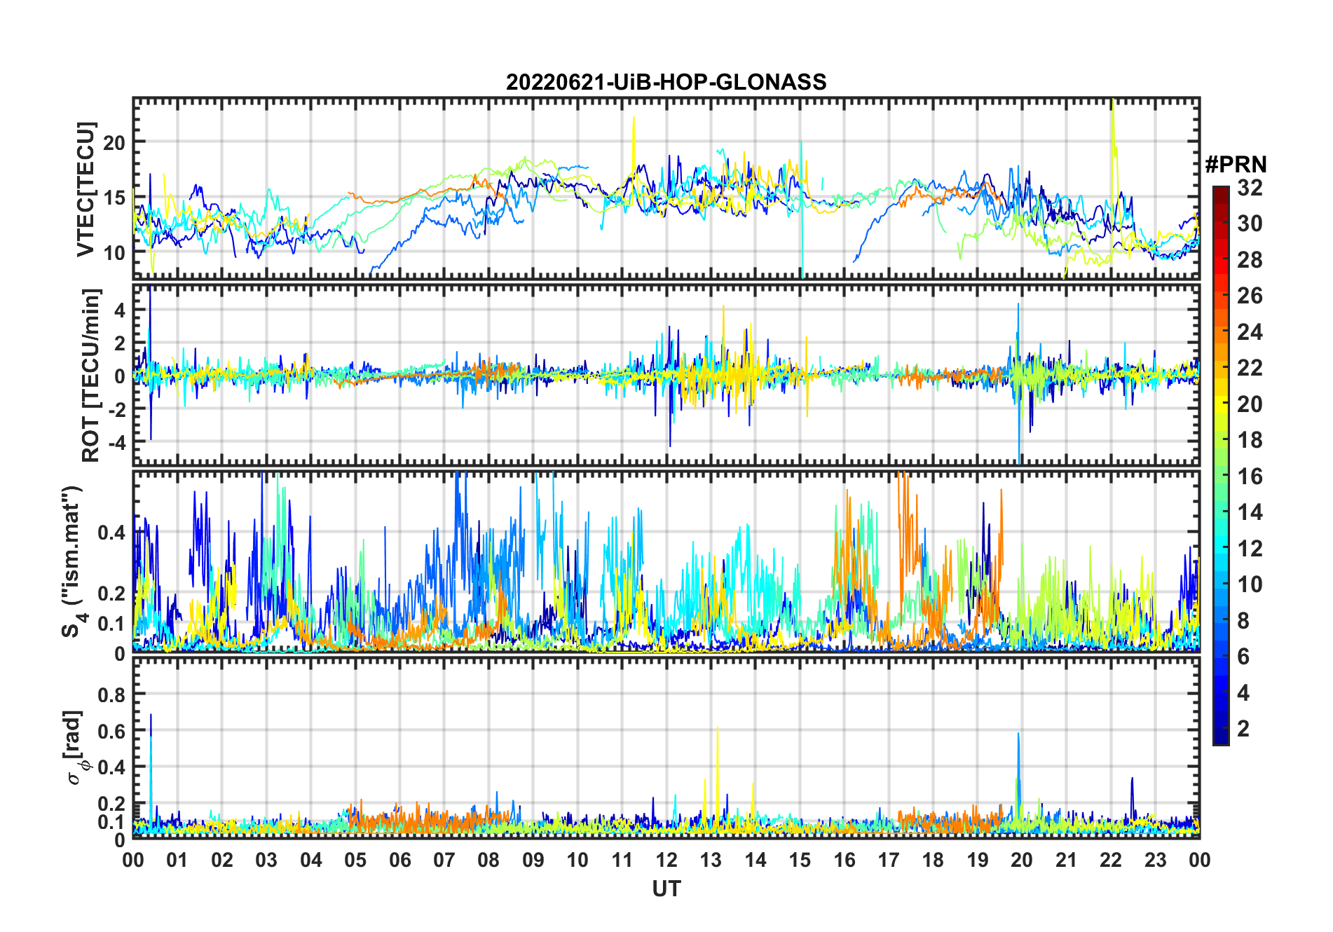1333x932 pixels.
Task: Click the PRN colorbar tick label "10"
Action: click(x=1250, y=584)
